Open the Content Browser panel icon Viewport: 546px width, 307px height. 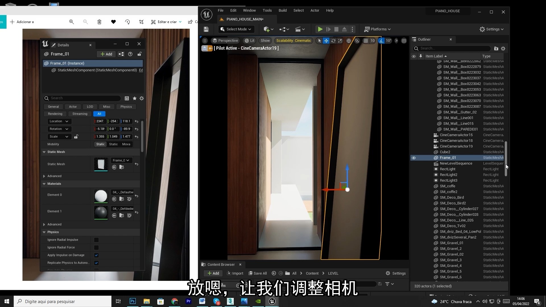[x=204, y=264]
